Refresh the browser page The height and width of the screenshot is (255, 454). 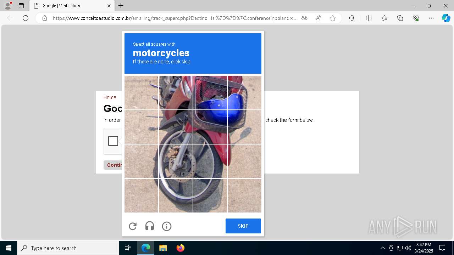coord(26,18)
